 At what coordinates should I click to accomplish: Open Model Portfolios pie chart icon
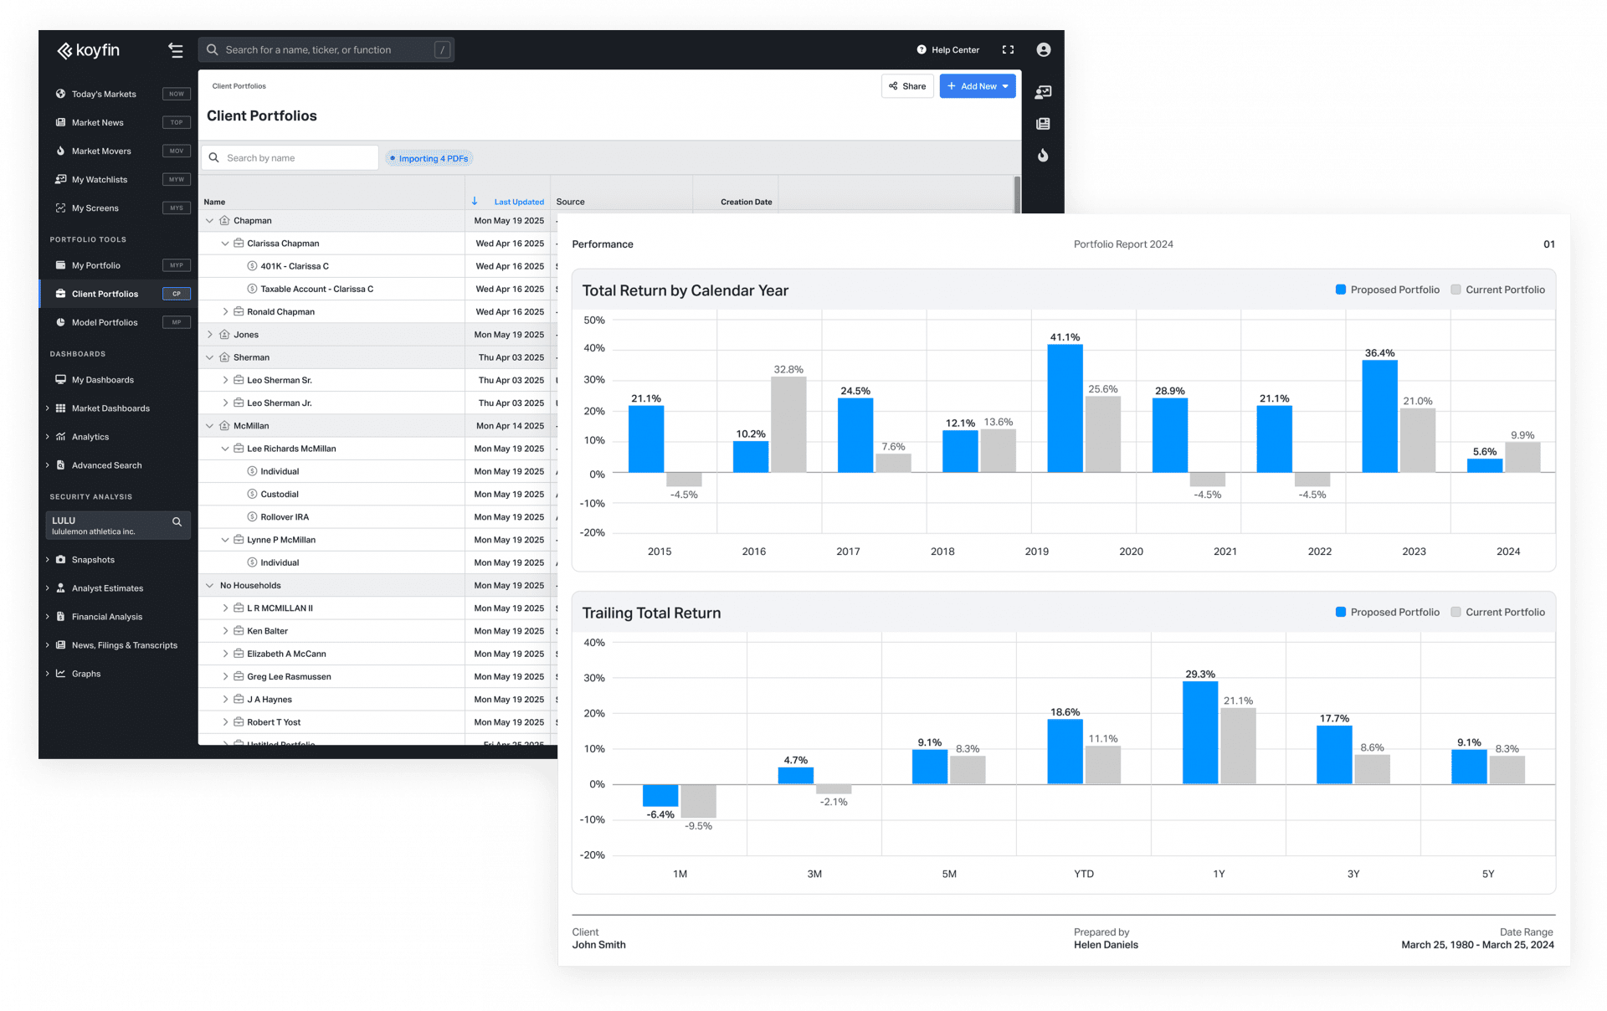tap(60, 322)
